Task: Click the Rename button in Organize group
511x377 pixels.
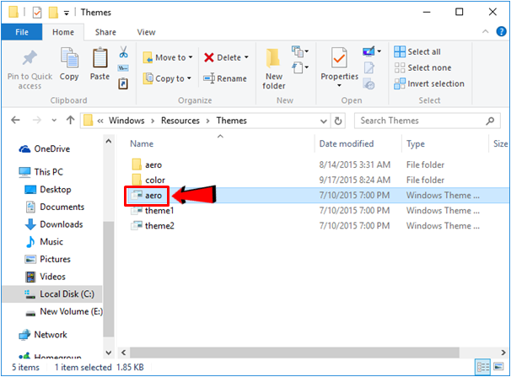Action: pyautogui.click(x=225, y=78)
